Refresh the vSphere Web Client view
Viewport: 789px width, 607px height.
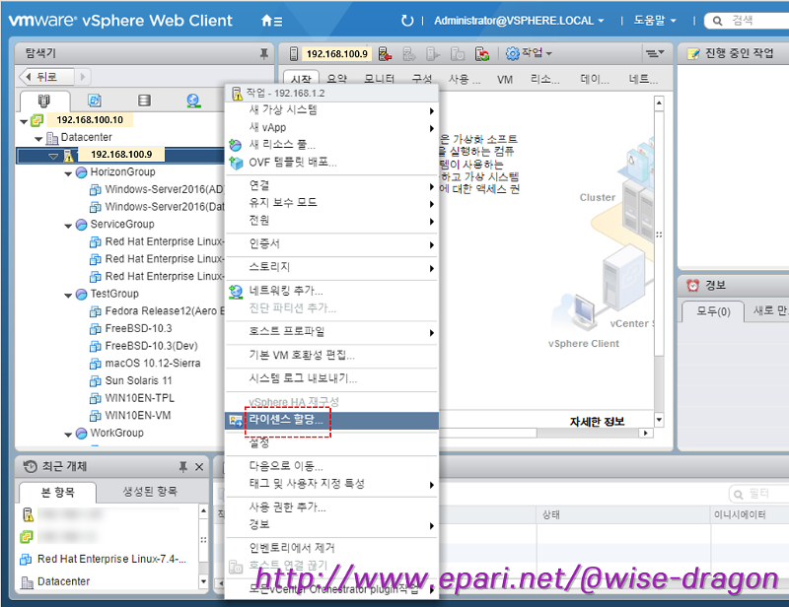point(407,21)
